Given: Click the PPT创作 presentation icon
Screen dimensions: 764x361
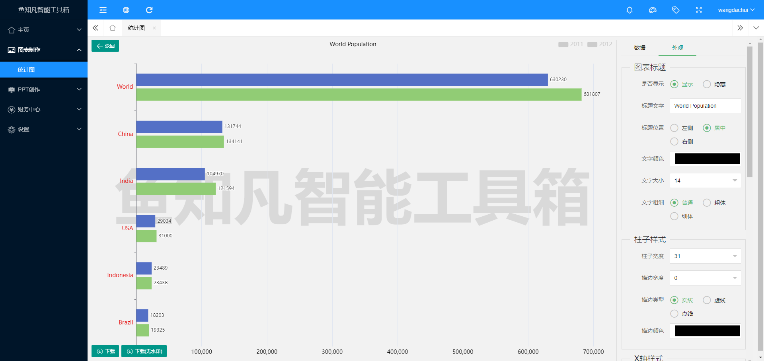Looking at the screenshot, I should pos(12,89).
